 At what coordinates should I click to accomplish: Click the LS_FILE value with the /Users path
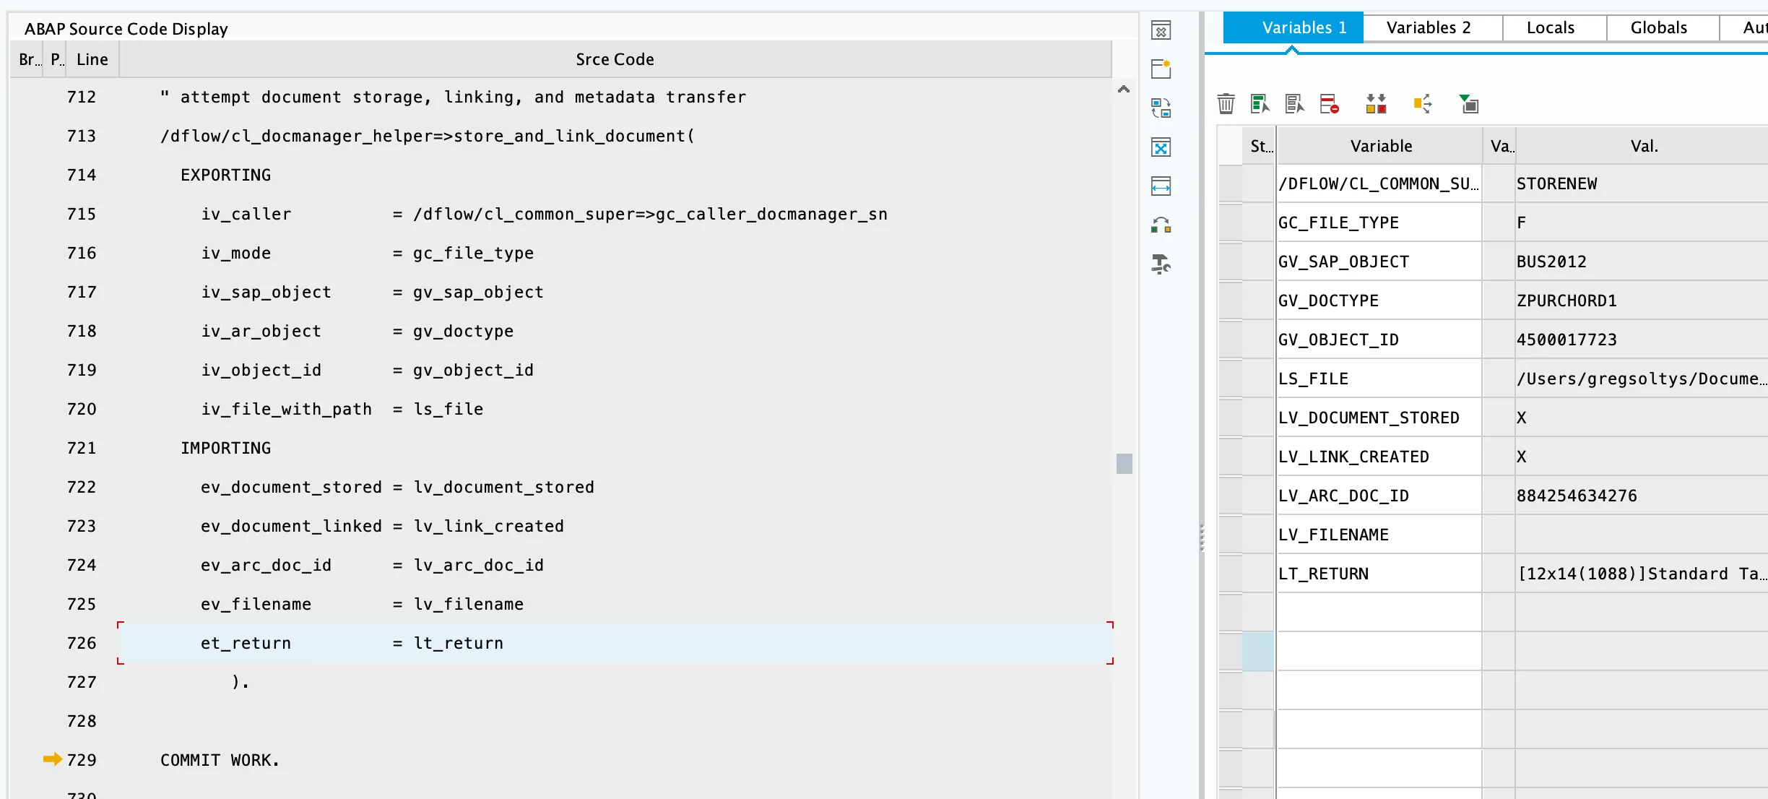[x=1642, y=379]
